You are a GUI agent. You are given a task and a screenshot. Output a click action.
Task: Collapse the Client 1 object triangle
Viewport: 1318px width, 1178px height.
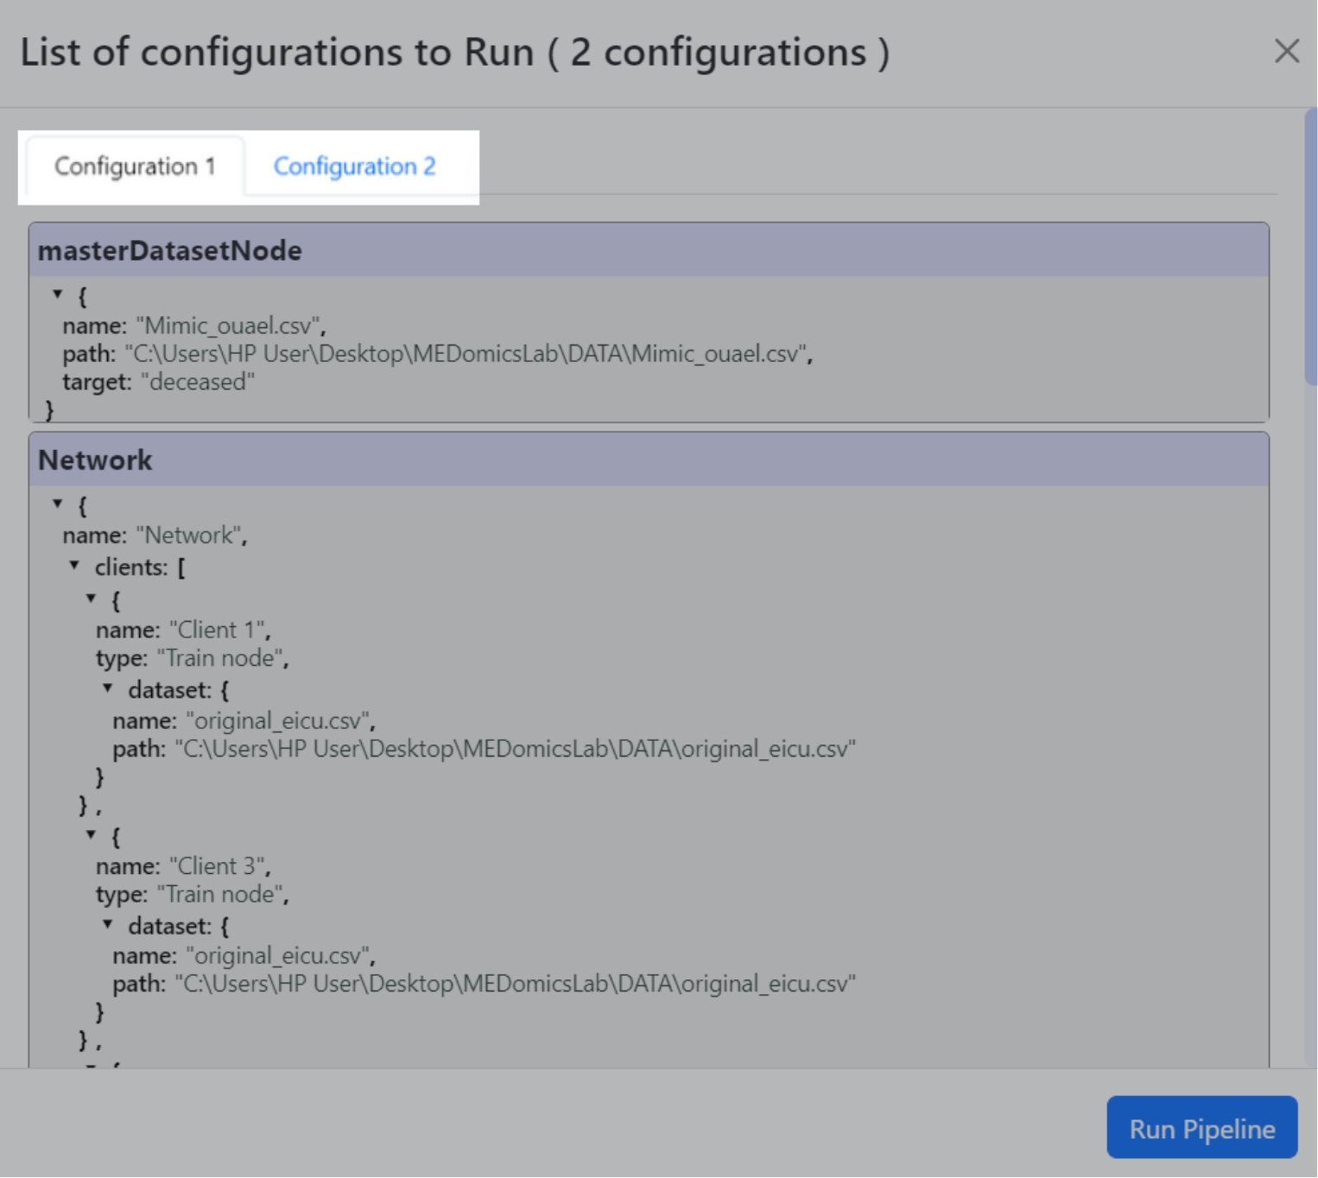point(92,598)
